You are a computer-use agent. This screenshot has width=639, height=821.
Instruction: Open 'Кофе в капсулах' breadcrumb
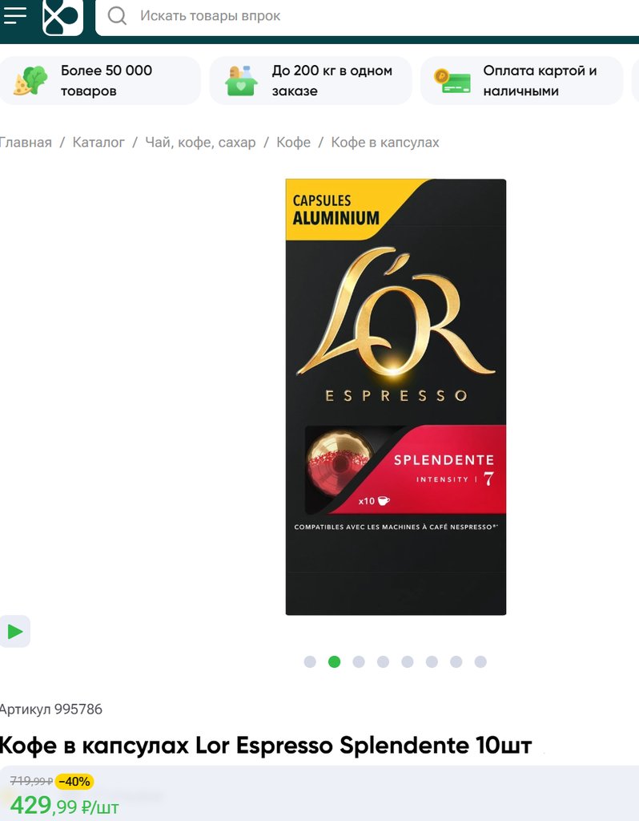click(x=385, y=143)
